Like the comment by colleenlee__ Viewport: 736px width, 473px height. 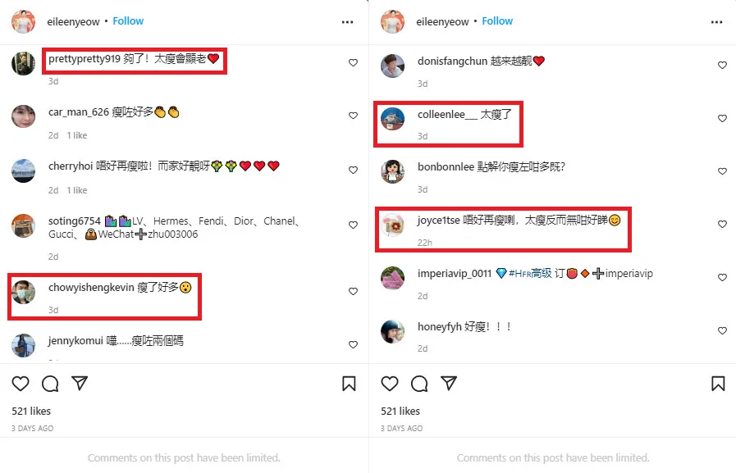pos(722,118)
